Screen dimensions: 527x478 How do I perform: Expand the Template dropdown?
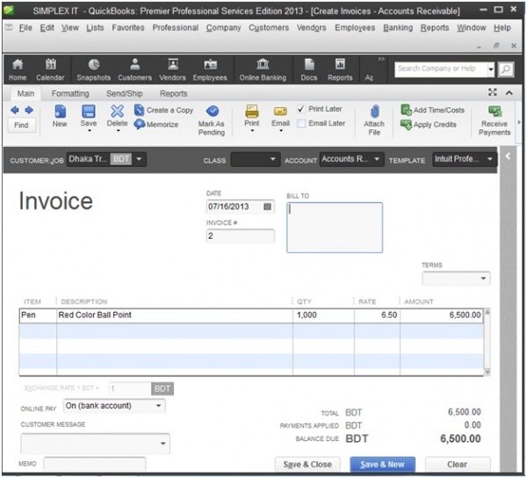[x=490, y=159]
